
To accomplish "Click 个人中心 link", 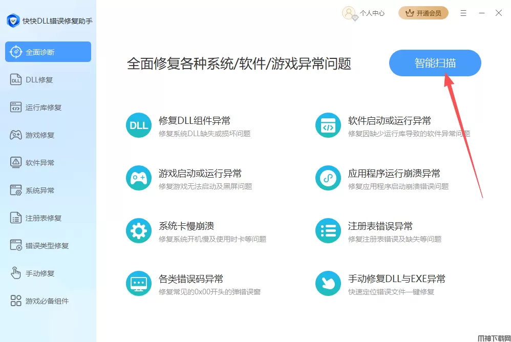I will (372, 13).
